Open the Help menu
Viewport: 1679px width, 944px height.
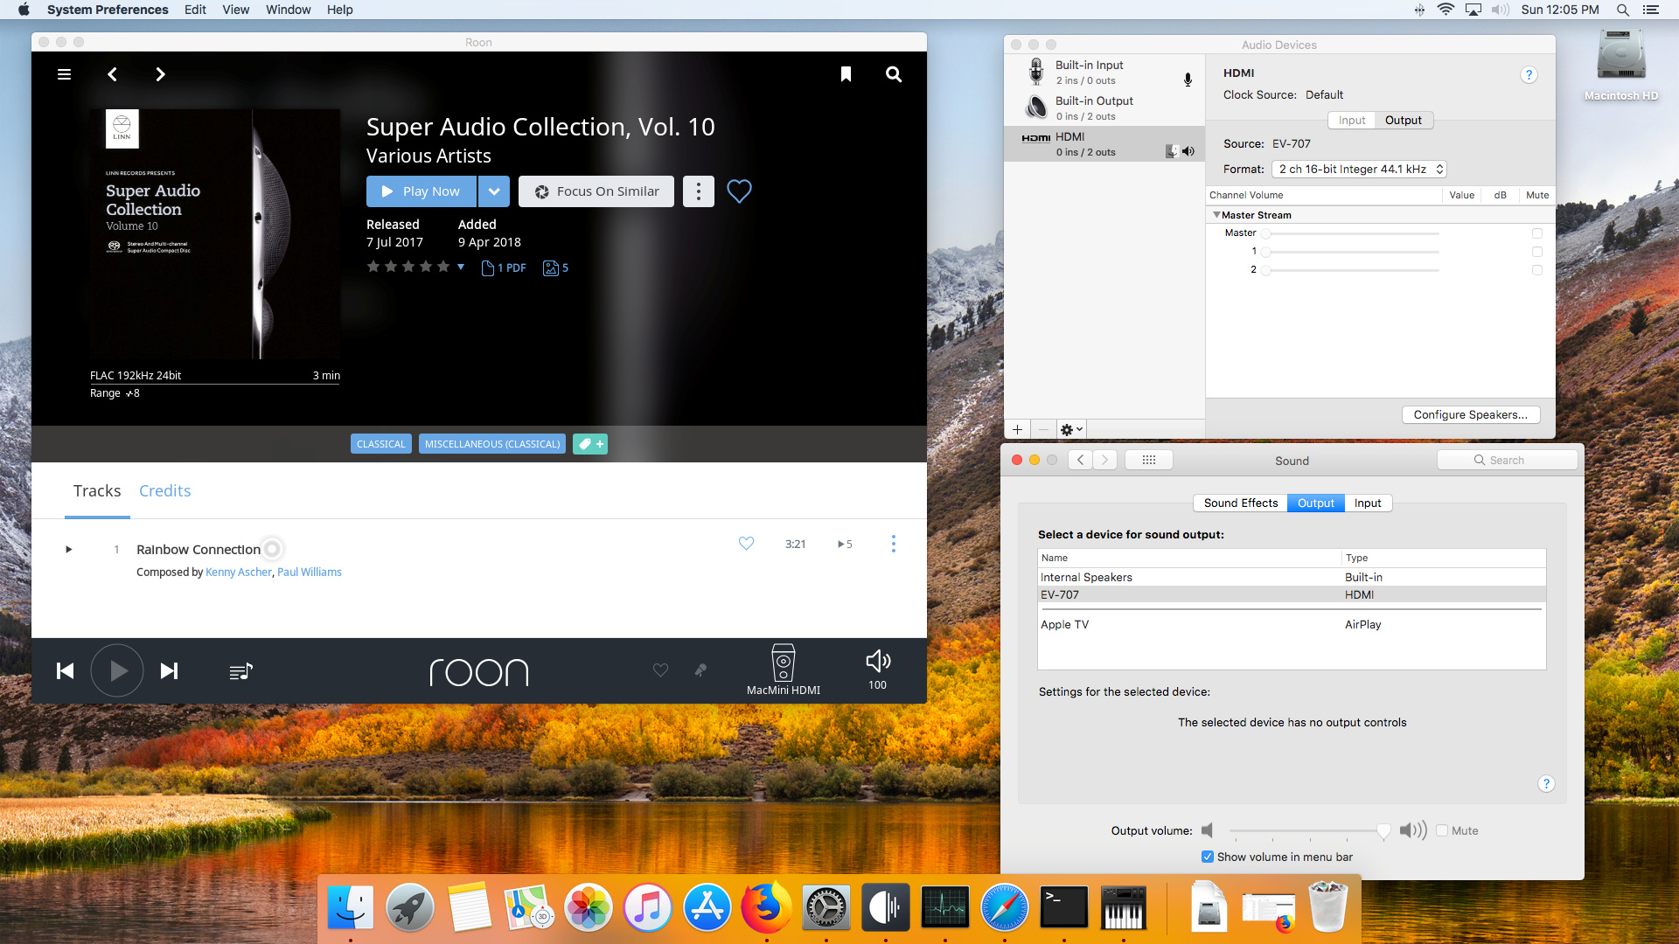pos(340,10)
